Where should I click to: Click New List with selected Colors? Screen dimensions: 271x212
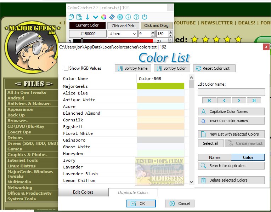[x=231, y=134]
